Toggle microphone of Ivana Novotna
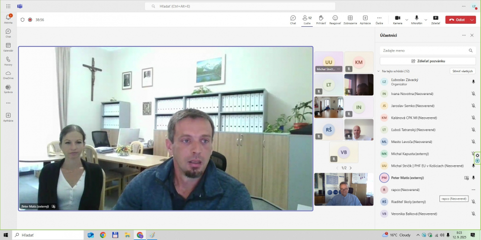481x240 pixels. click(x=473, y=93)
